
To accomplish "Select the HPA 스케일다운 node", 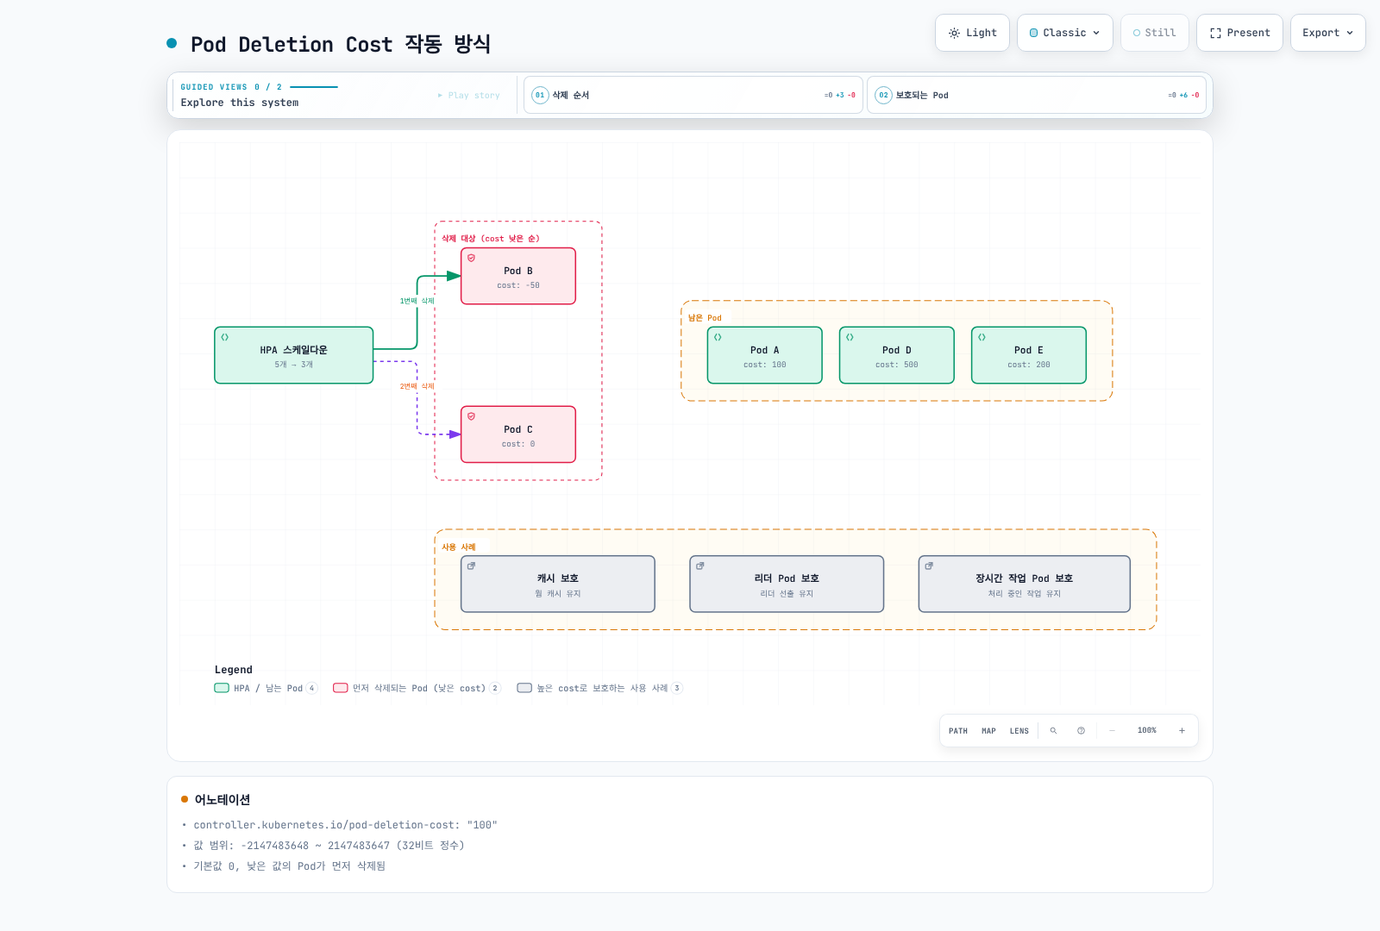I will click(x=293, y=355).
